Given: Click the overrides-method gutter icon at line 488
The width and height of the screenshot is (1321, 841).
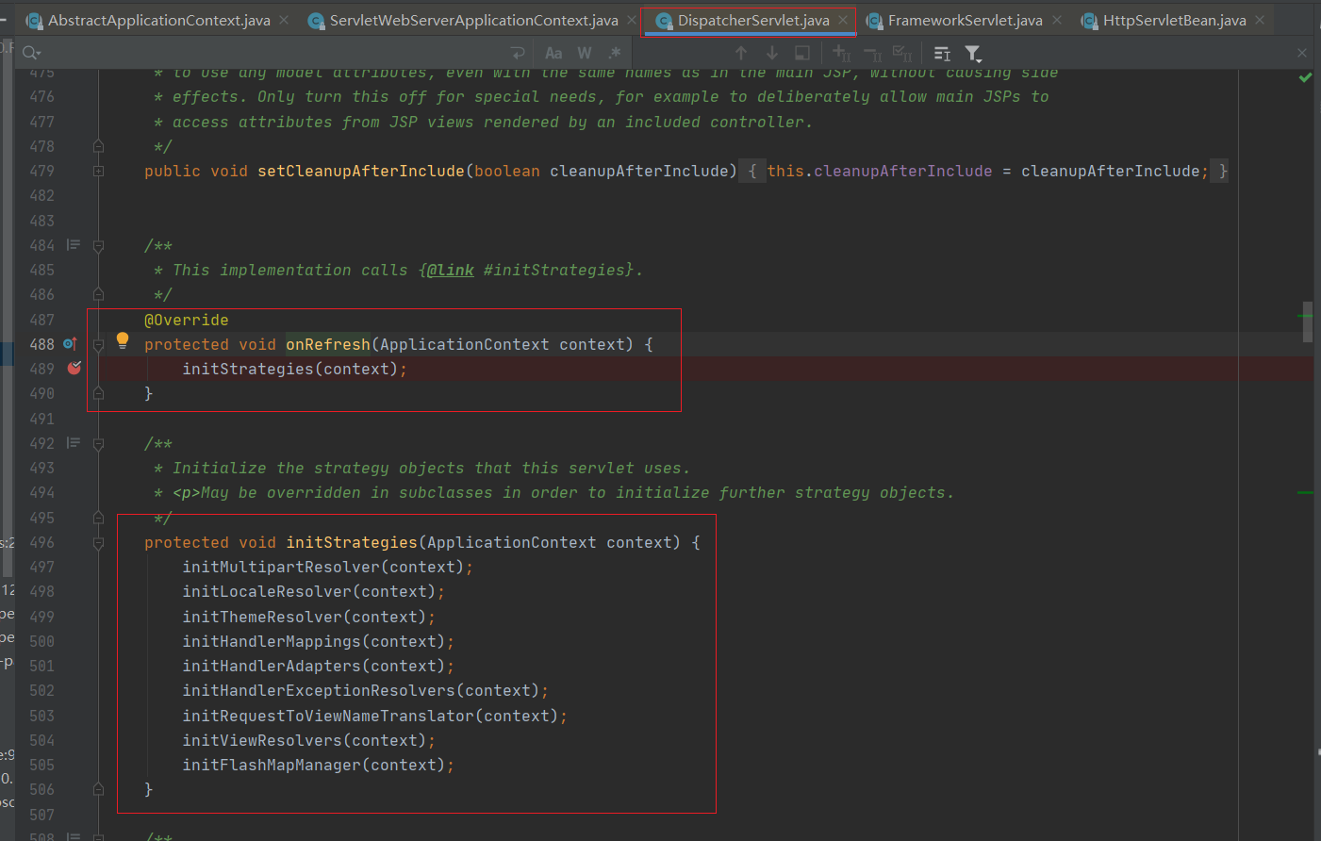Looking at the screenshot, I should pos(70,344).
